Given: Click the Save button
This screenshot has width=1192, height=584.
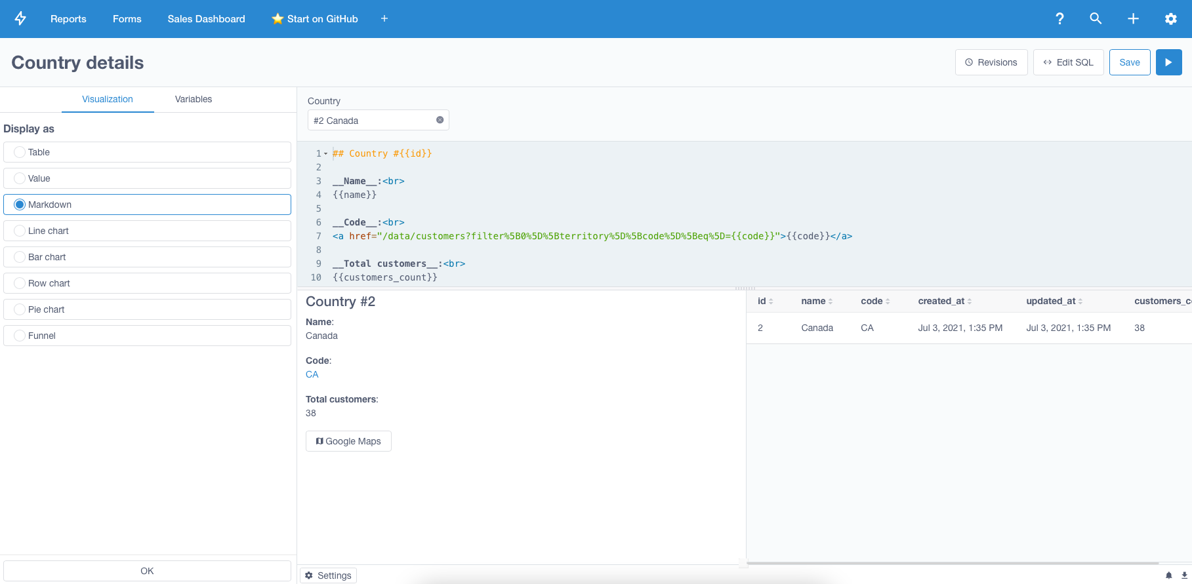Looking at the screenshot, I should [x=1130, y=62].
